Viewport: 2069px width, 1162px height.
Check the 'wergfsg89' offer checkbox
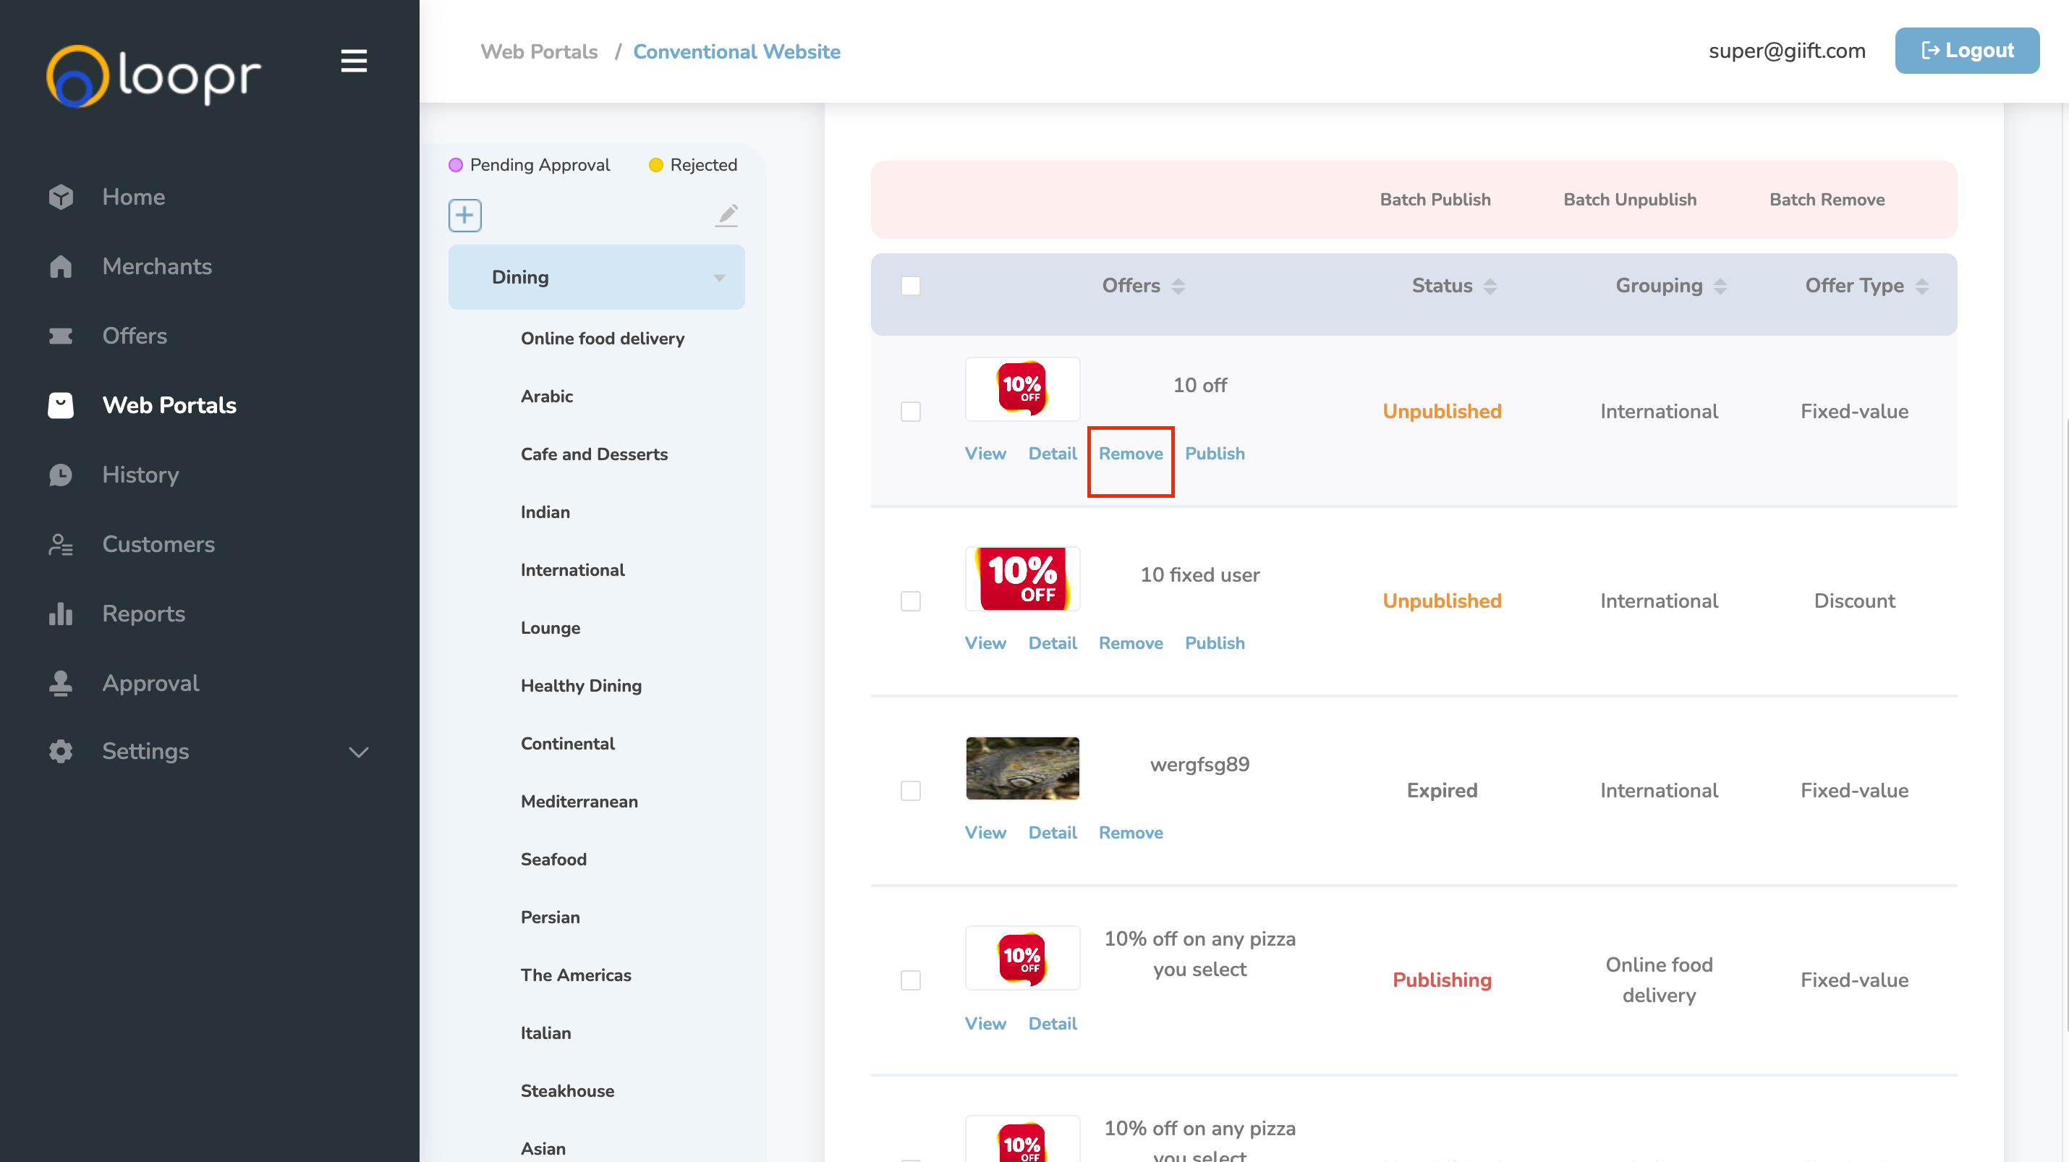point(910,790)
